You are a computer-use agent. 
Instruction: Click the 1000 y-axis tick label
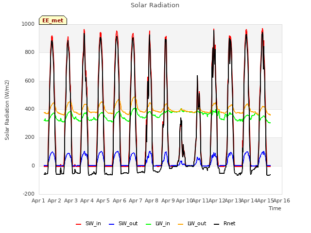[28, 24]
